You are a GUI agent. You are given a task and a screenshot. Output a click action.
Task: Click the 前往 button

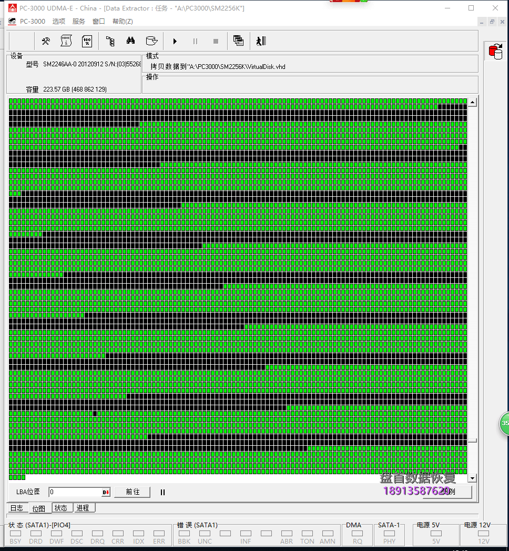133,492
